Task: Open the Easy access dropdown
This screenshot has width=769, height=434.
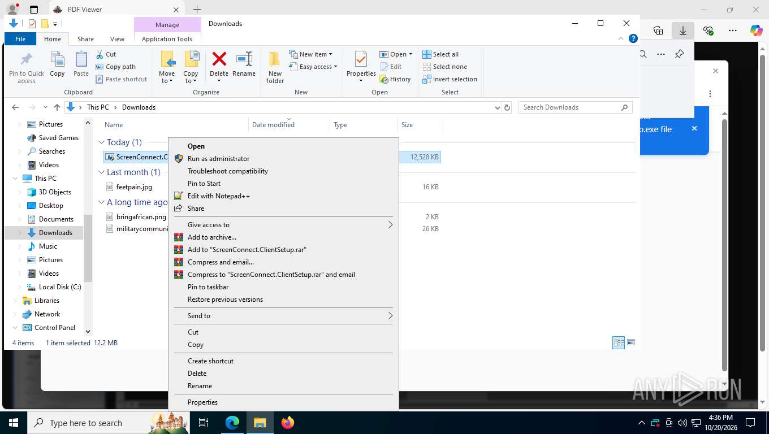Action: [313, 67]
